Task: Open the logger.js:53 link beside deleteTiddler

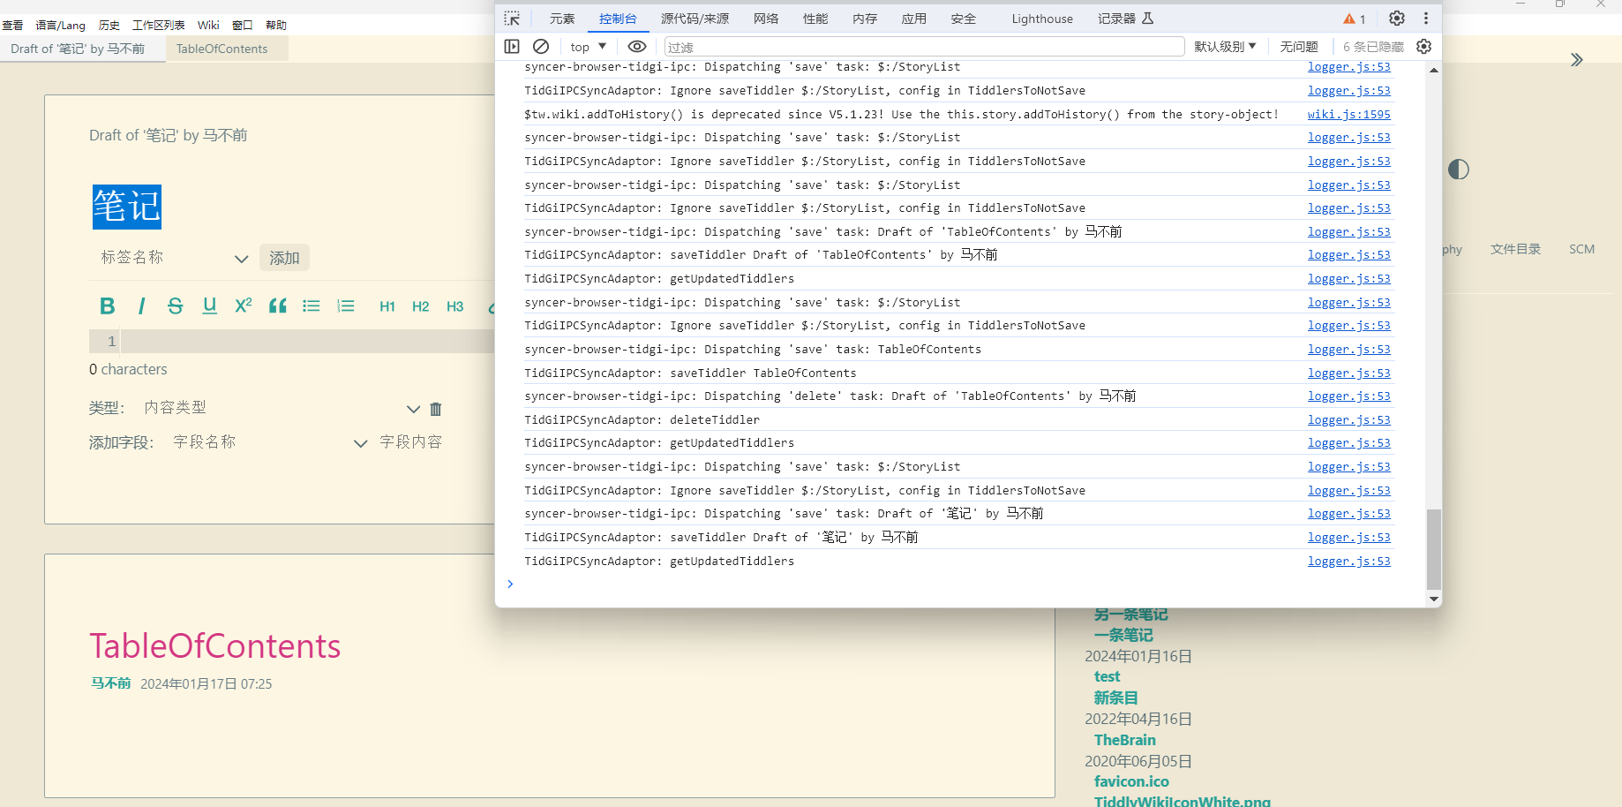Action: [1348, 419]
